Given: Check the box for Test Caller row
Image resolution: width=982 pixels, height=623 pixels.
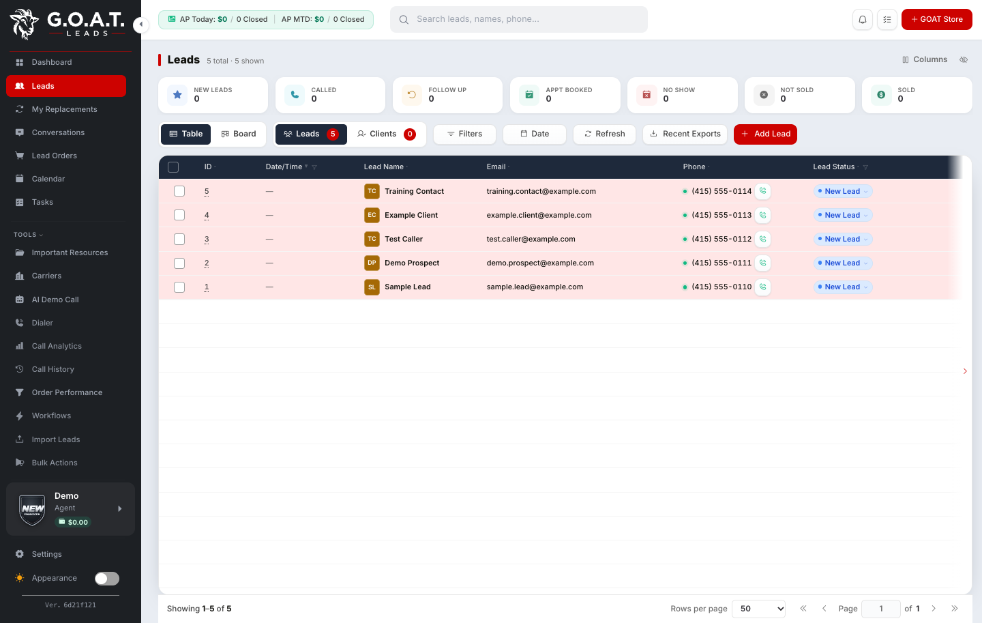Looking at the screenshot, I should coord(179,239).
